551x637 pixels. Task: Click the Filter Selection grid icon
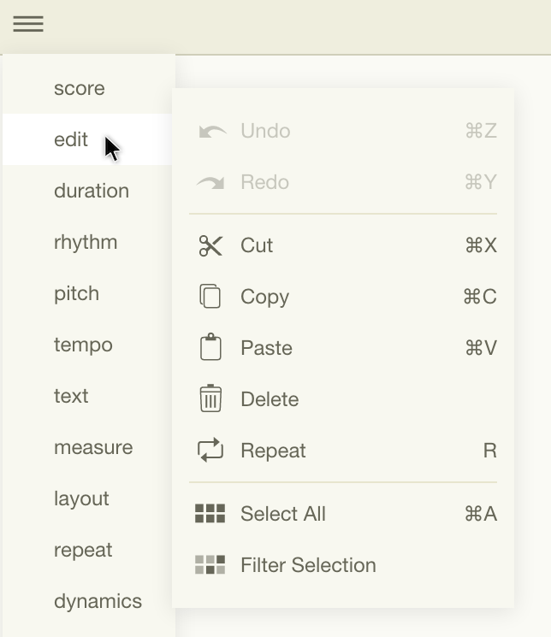[210, 565]
